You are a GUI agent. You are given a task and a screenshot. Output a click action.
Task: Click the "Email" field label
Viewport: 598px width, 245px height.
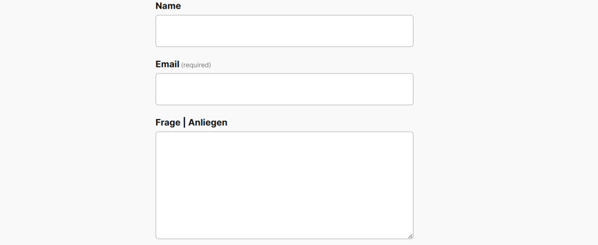pyautogui.click(x=167, y=64)
